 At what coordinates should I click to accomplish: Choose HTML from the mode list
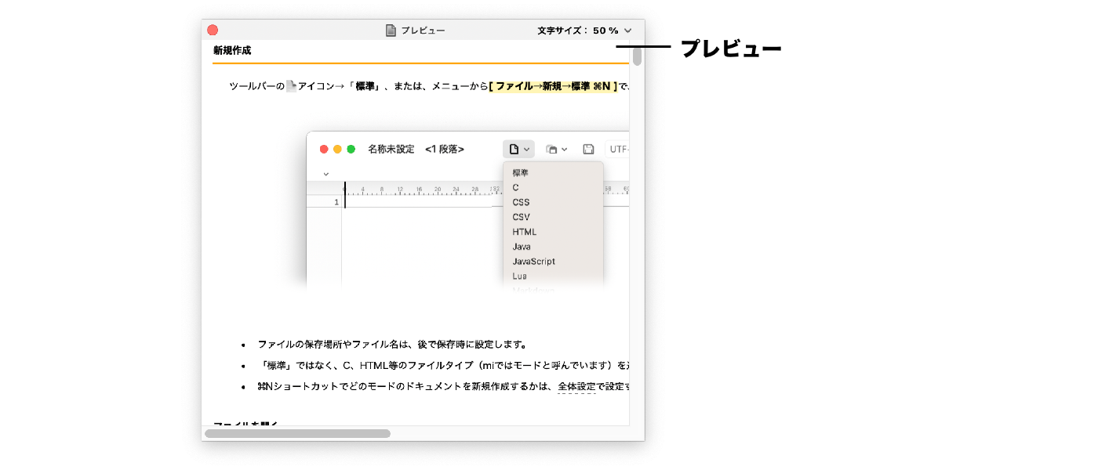tap(525, 232)
